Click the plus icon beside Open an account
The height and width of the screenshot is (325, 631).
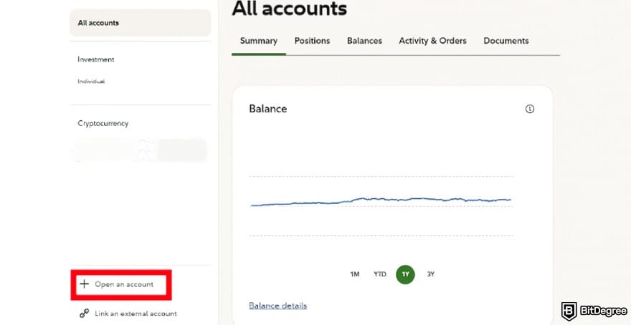84,284
